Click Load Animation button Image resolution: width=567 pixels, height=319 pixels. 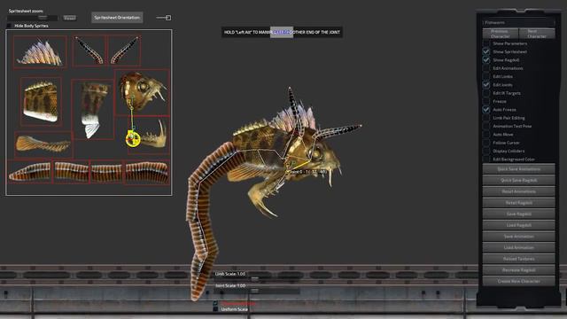[519, 247]
